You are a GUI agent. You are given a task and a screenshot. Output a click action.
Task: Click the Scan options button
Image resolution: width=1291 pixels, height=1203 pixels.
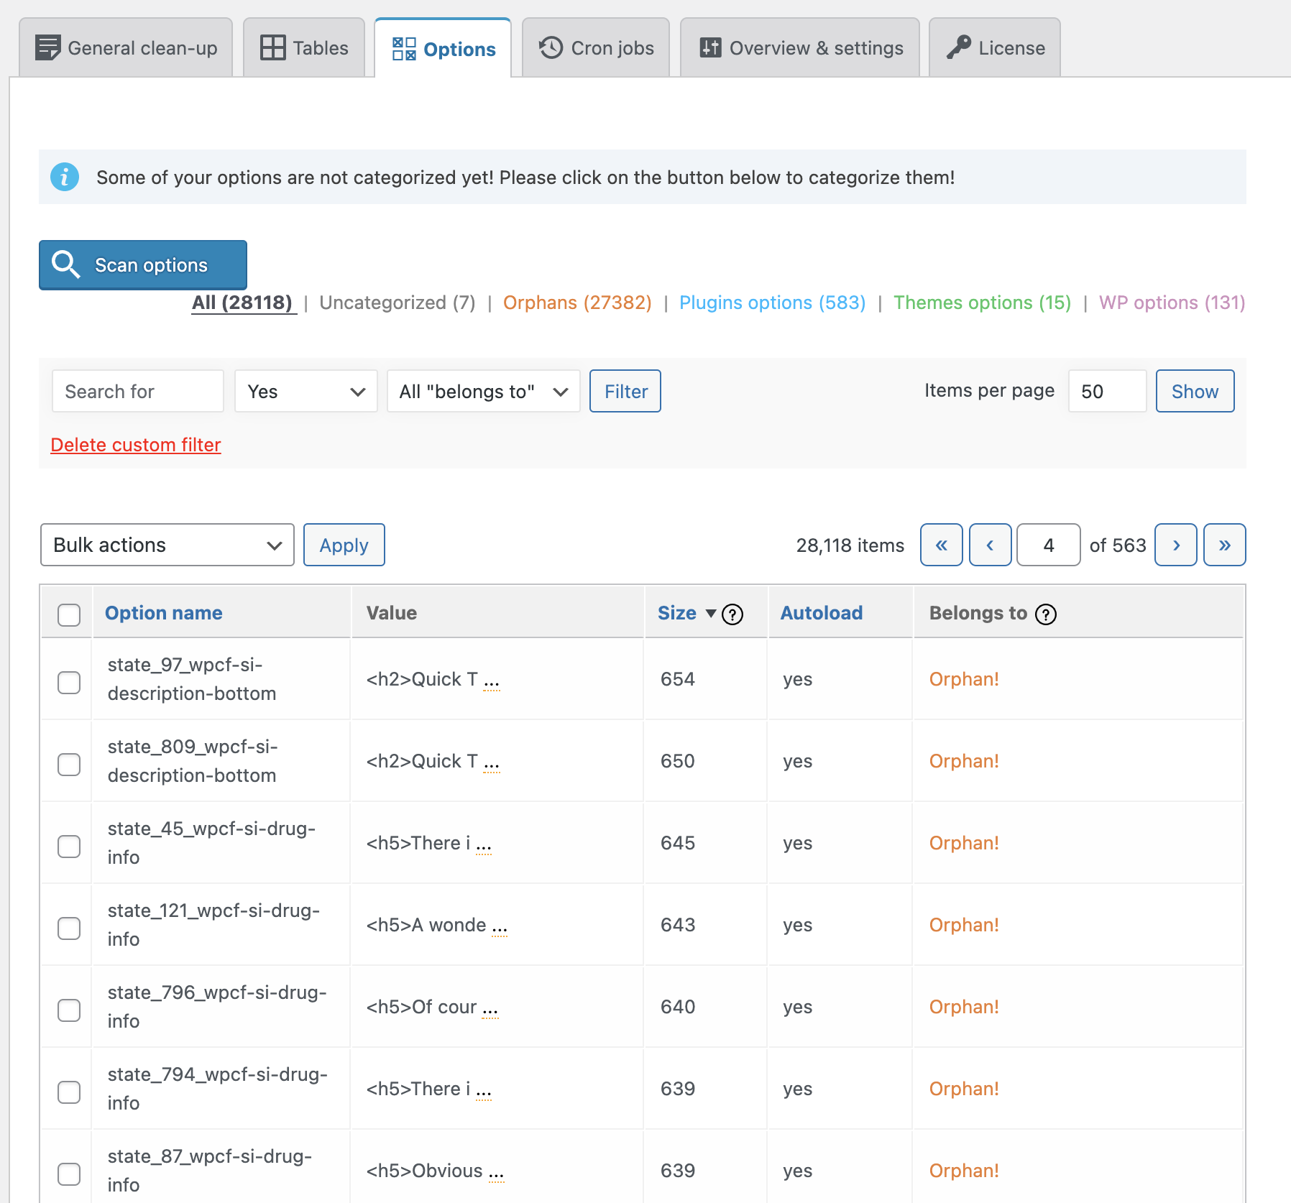click(143, 264)
